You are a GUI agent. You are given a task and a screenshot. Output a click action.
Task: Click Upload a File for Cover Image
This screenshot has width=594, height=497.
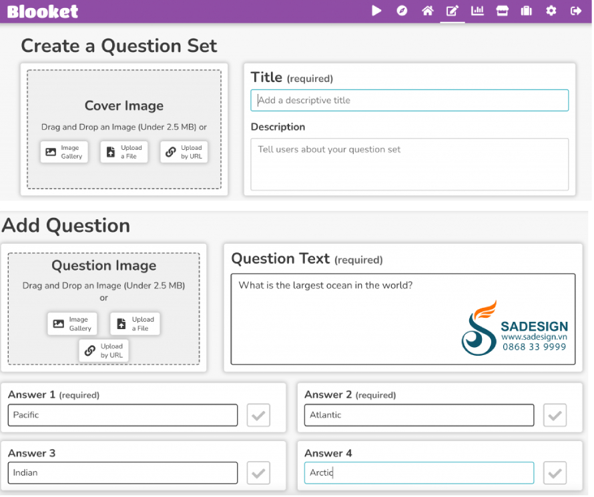124,153
